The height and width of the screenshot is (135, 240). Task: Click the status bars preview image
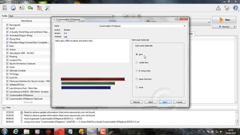[x=93, y=83]
